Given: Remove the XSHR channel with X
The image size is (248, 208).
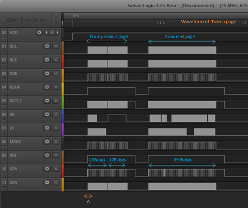Looking at the screenshot, I should pos(56,87).
